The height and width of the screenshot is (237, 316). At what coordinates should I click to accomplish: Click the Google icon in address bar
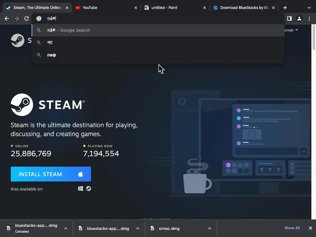(39, 19)
